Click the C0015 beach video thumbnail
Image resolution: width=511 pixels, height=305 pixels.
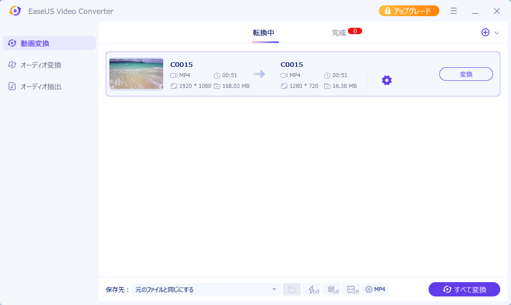coord(136,74)
